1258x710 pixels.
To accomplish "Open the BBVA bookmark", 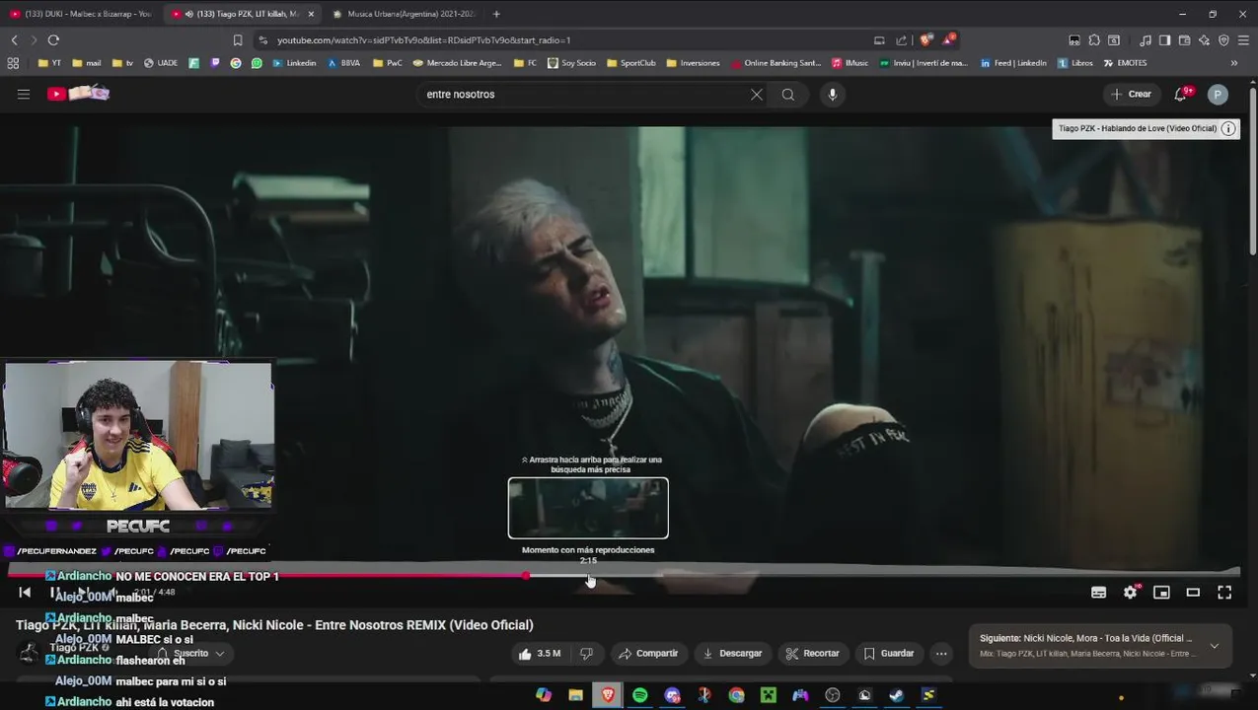I will (343, 63).
